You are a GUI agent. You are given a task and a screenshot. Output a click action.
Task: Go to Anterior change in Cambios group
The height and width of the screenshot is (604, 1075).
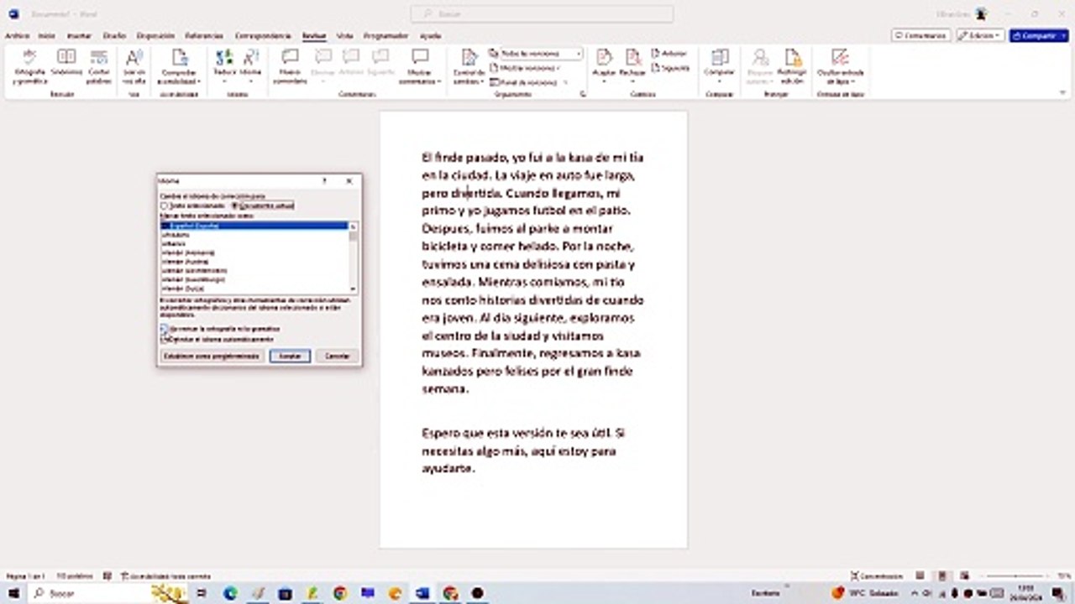click(x=669, y=54)
